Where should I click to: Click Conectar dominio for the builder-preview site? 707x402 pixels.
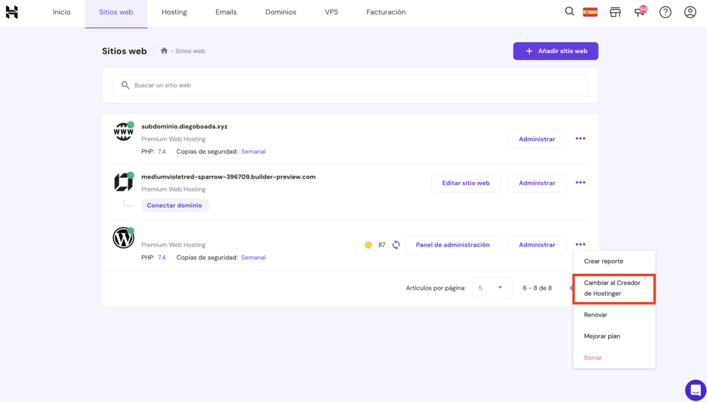175,205
